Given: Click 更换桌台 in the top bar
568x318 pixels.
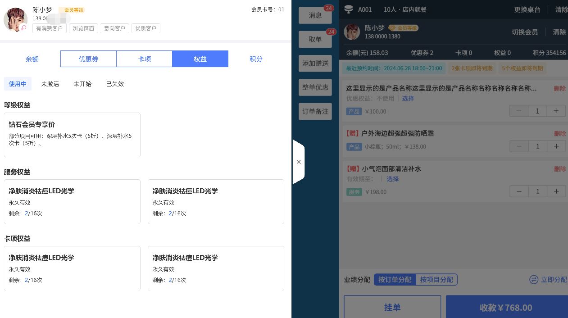Looking at the screenshot, I should pos(527,9).
